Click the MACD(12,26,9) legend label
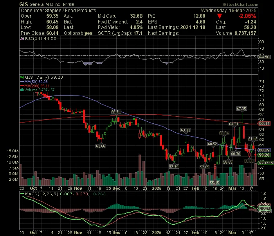Screen dimensions: 274x236 coord(41,194)
